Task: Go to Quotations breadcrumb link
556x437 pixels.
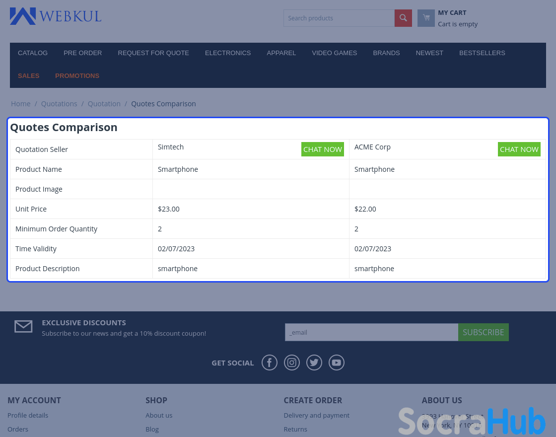Action: (59, 104)
